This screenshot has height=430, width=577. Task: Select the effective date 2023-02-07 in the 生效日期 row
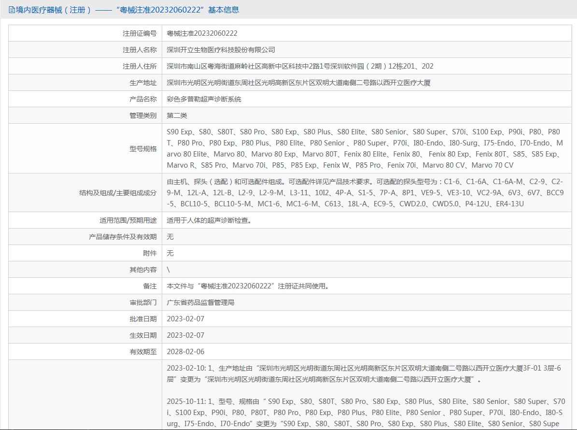[185, 335]
